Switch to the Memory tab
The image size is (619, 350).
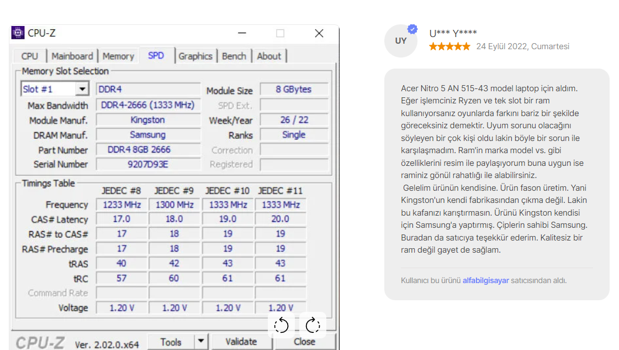[118, 56]
